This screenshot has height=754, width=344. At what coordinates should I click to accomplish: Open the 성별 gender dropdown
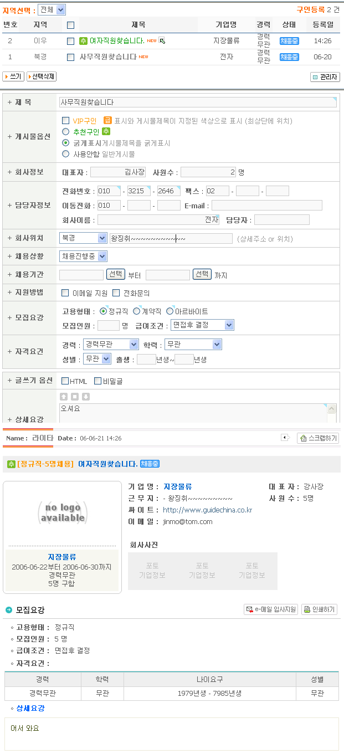pos(97,359)
